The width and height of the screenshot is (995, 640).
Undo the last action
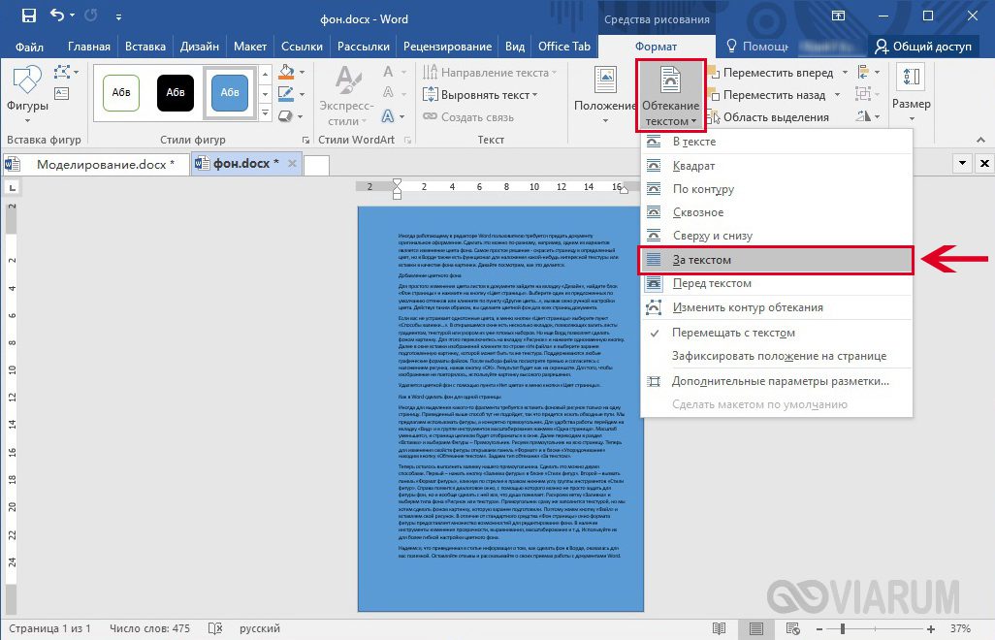[57, 16]
